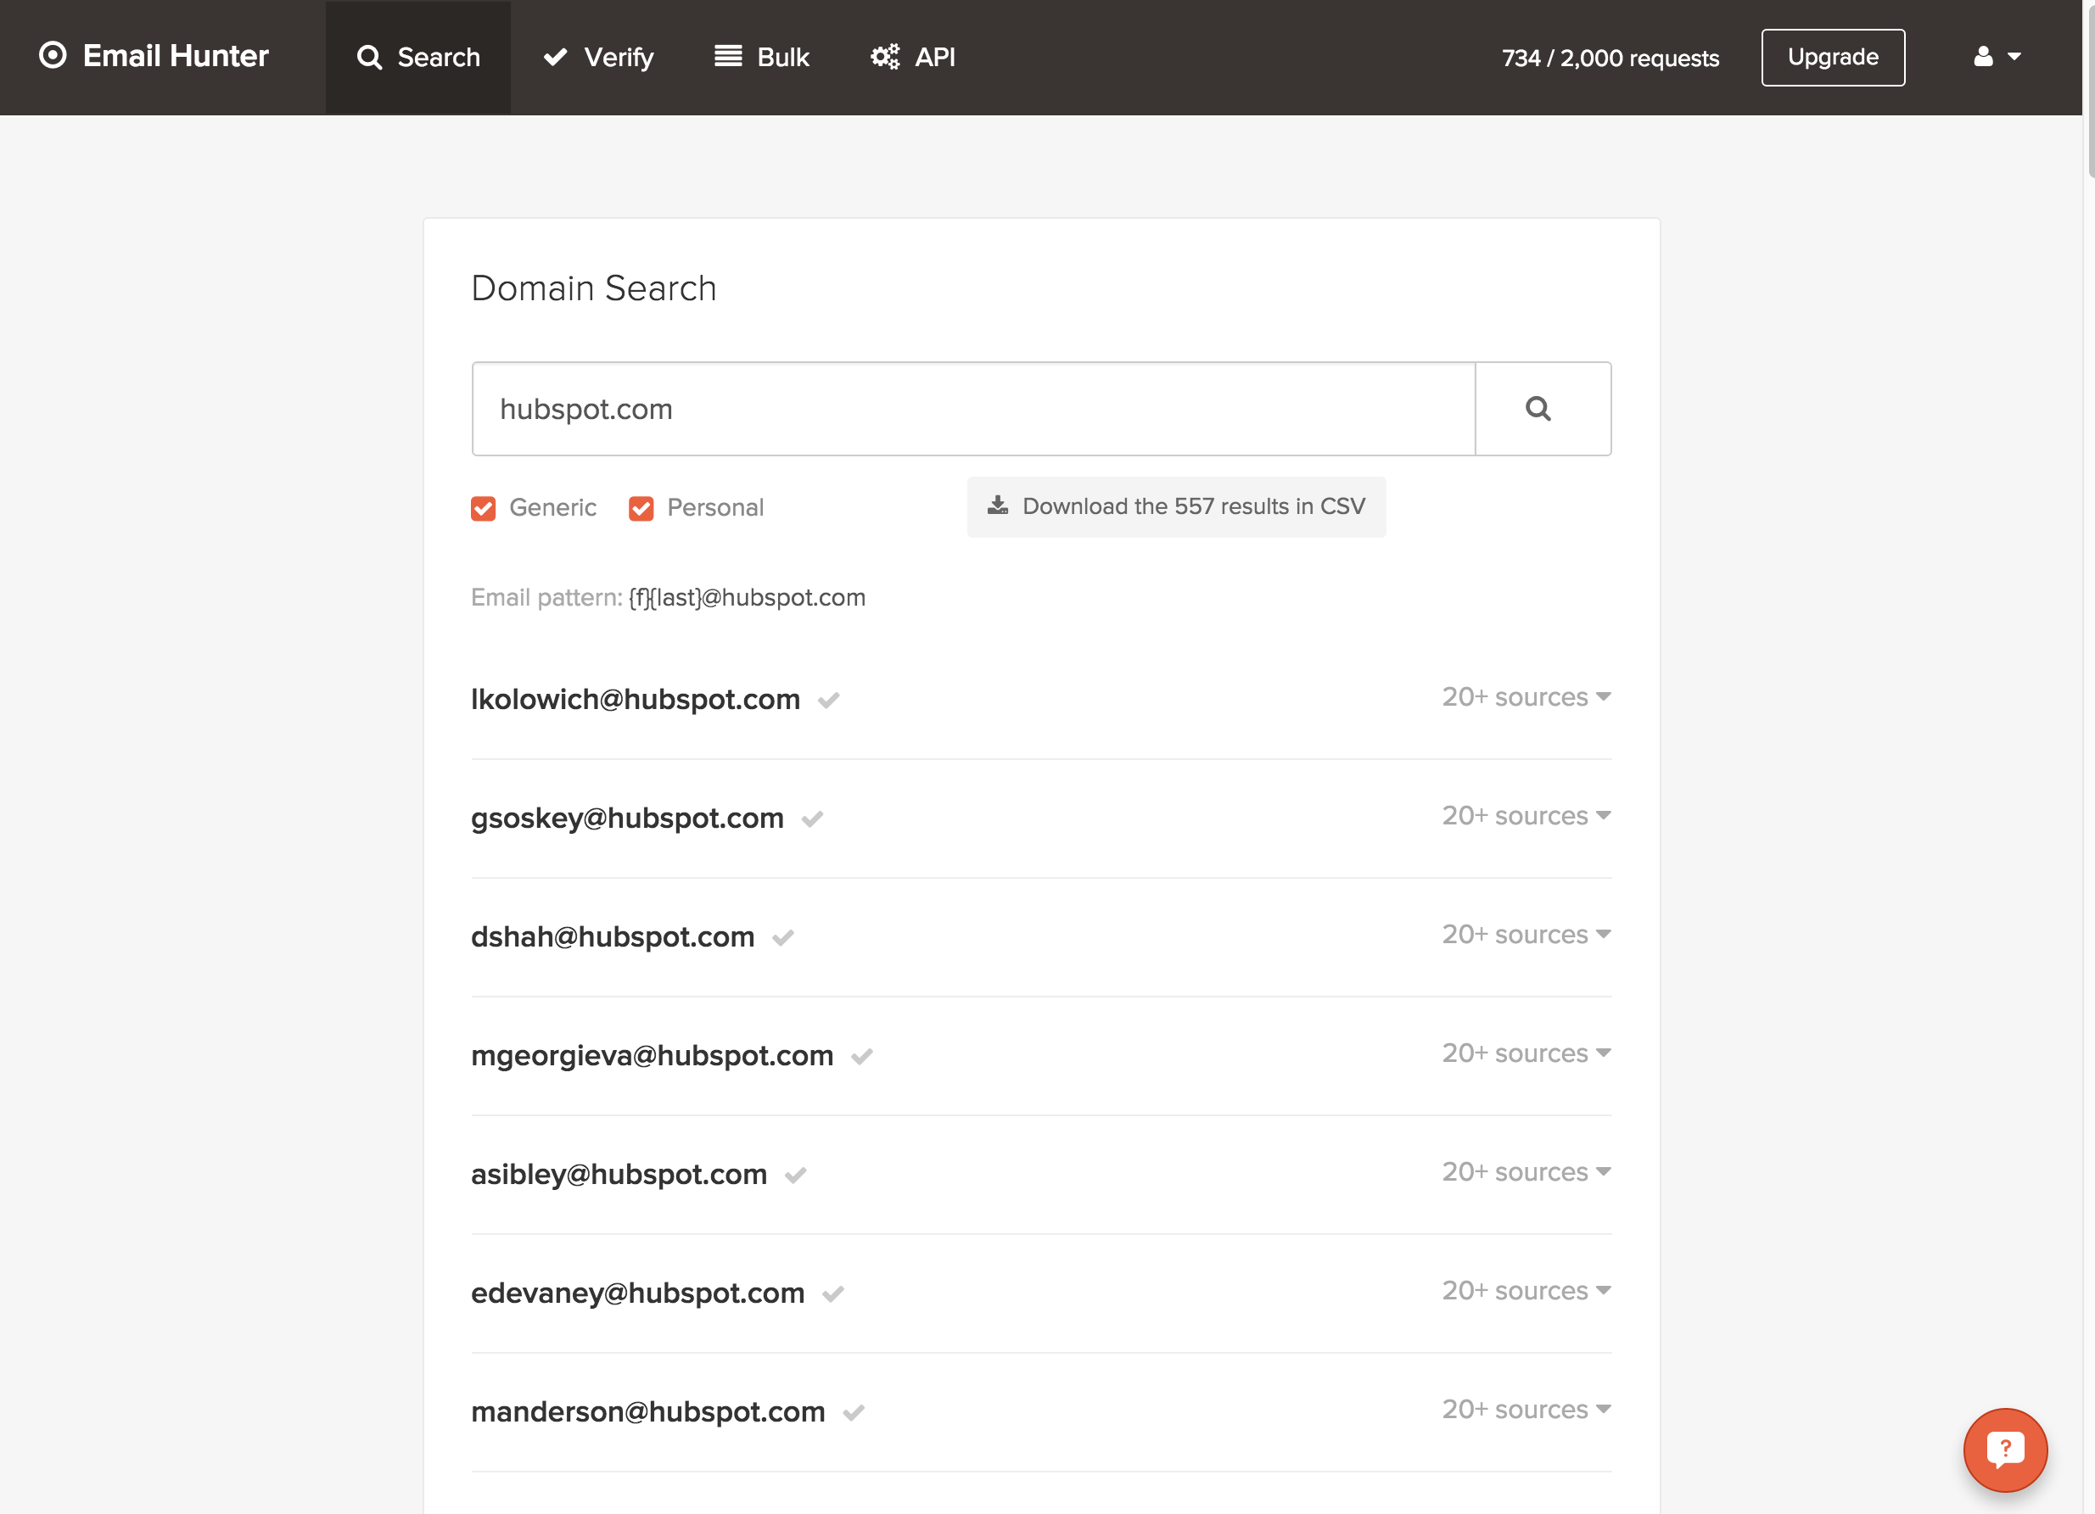Image resolution: width=2095 pixels, height=1514 pixels.
Task: Click the Email Hunter target logo icon
Action: pos(53,56)
